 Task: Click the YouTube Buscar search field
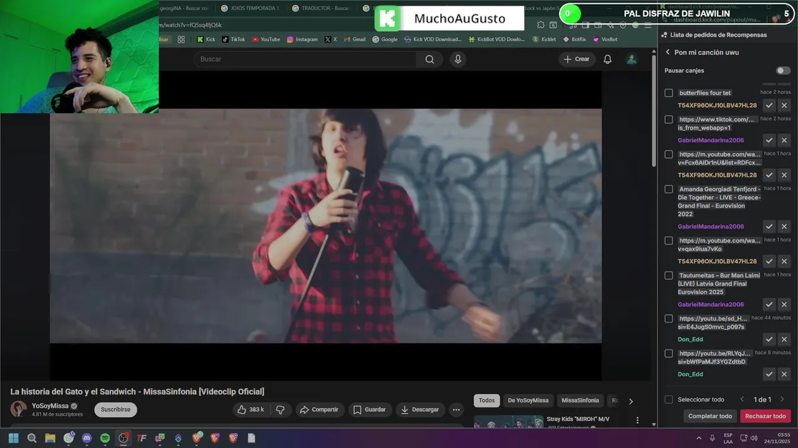(x=305, y=59)
